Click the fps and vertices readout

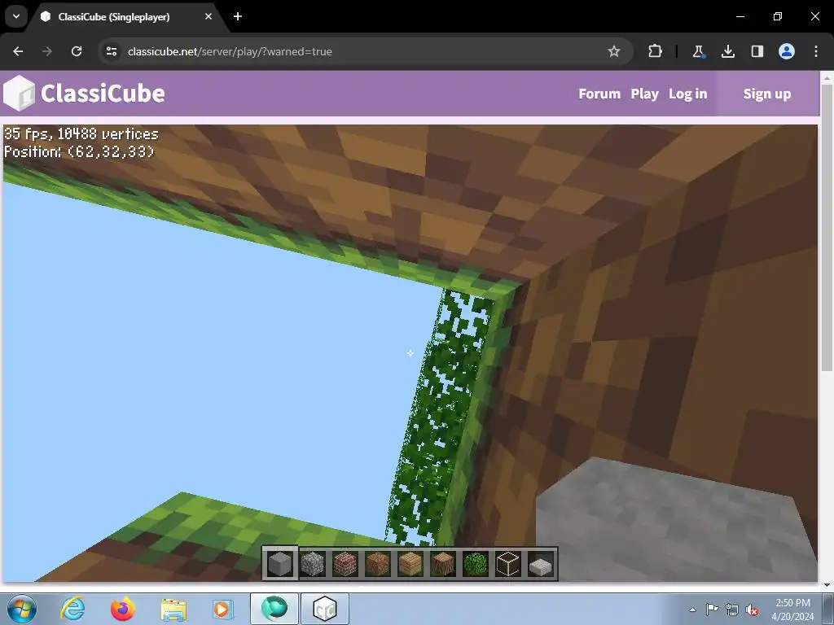[81, 133]
